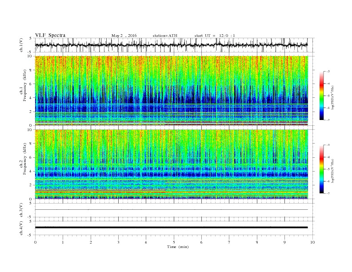This screenshot has width=352, height=272.
Task: Click the time axis tick label "3"
Action: click(x=118, y=242)
